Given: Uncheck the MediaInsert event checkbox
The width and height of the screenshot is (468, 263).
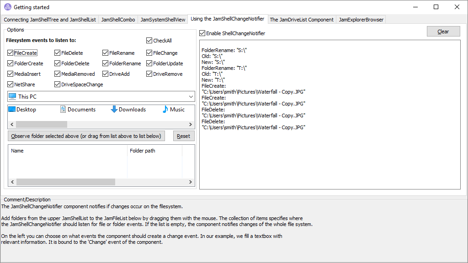Looking at the screenshot, I should pyautogui.click(x=10, y=74).
